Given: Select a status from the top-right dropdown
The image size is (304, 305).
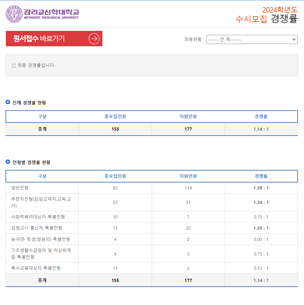Looking at the screenshot, I should 252,39.
